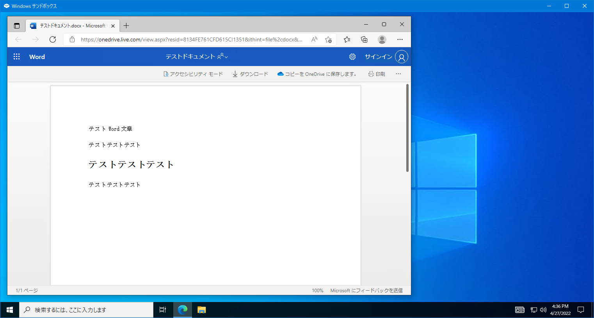Open File Explorer from the taskbar
The image size is (594, 318).
[201, 309]
